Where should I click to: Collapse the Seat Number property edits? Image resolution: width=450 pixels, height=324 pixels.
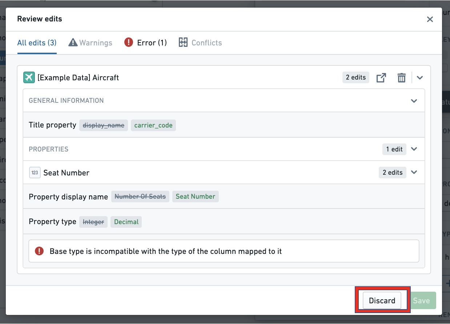(414, 173)
